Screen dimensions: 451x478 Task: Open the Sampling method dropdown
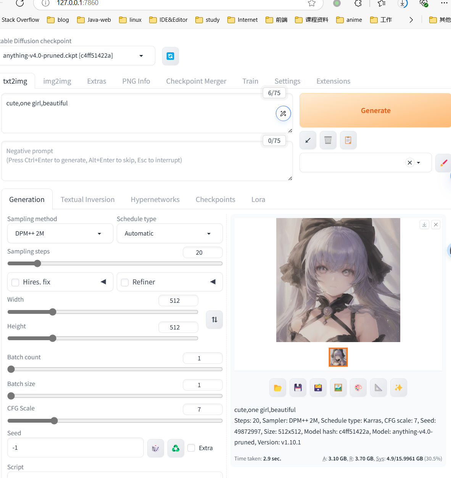click(x=99, y=233)
